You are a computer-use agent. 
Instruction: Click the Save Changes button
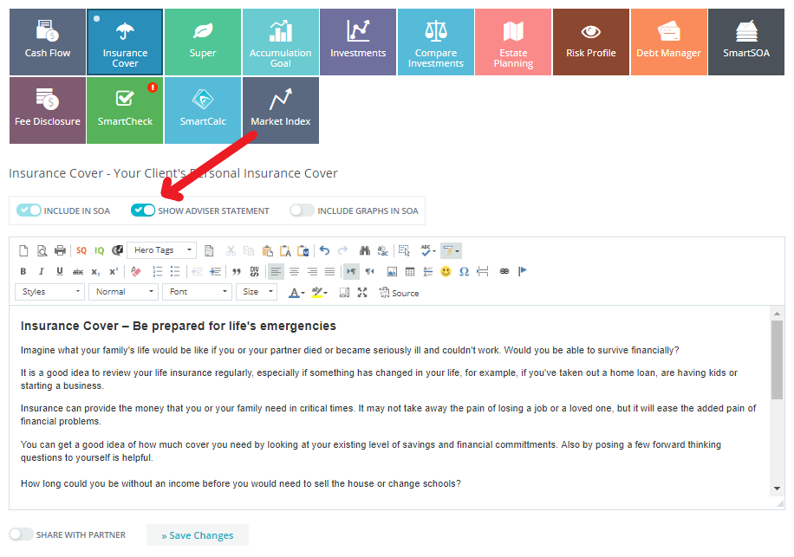pos(198,535)
